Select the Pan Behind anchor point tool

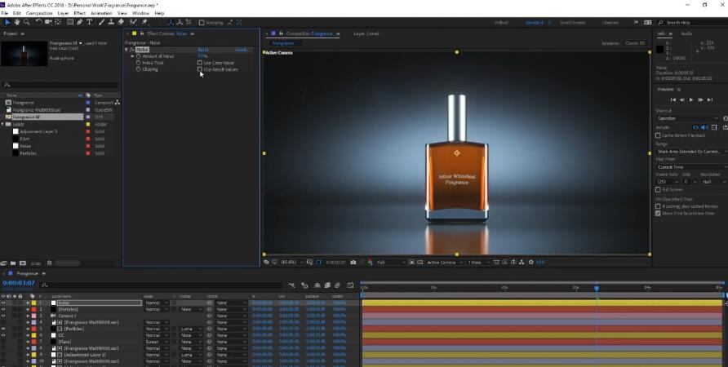58,22
